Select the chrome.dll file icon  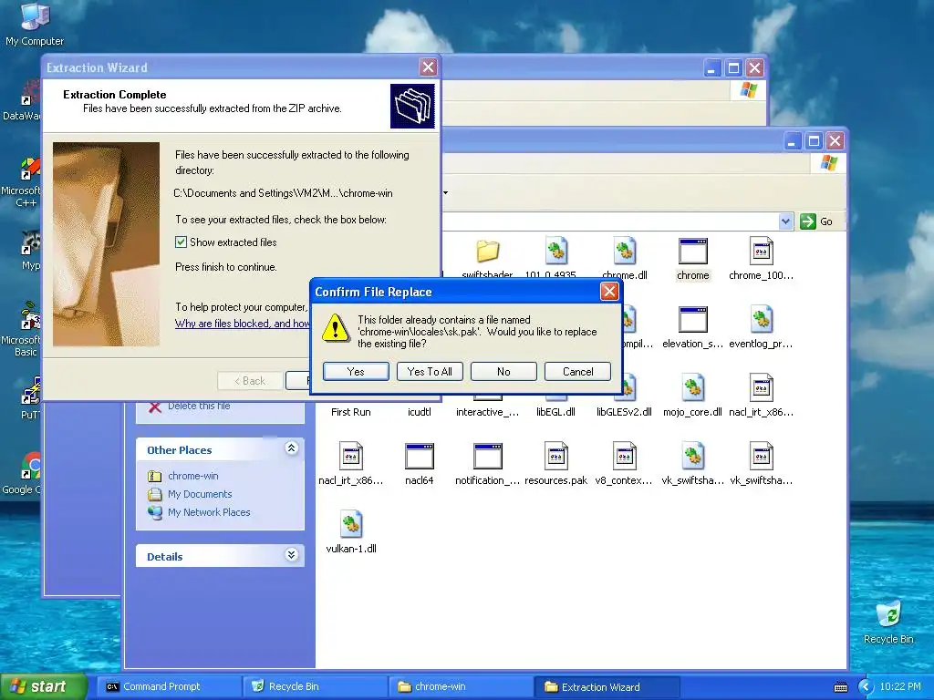tap(624, 251)
